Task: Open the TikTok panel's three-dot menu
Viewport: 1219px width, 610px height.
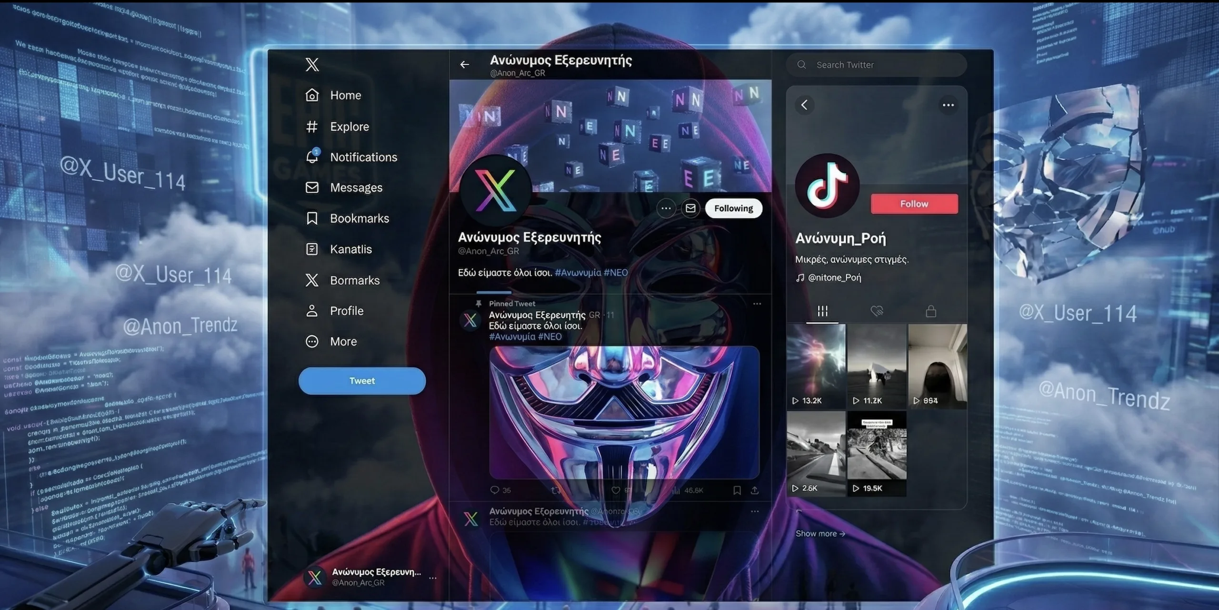Action: pyautogui.click(x=948, y=105)
